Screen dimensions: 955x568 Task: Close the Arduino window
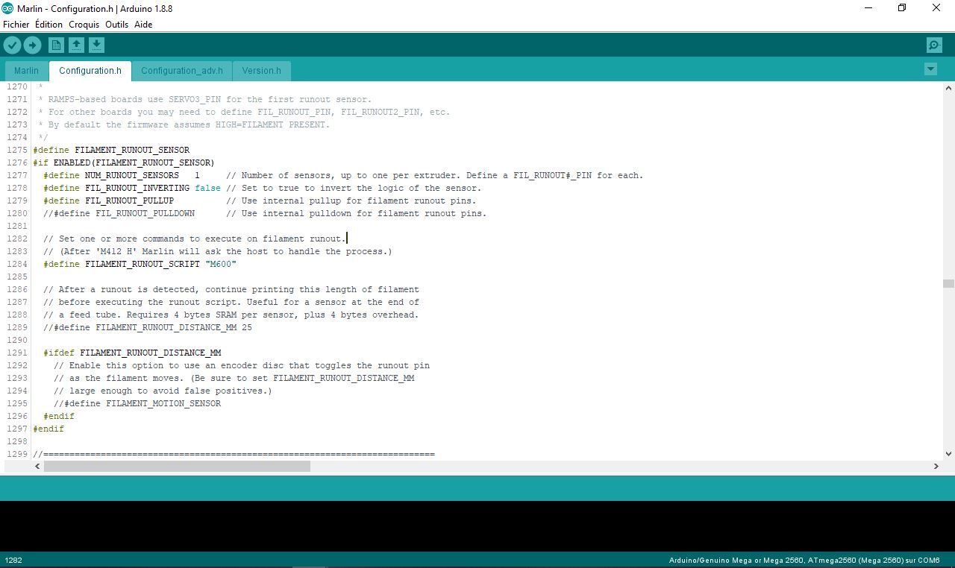tap(936, 8)
